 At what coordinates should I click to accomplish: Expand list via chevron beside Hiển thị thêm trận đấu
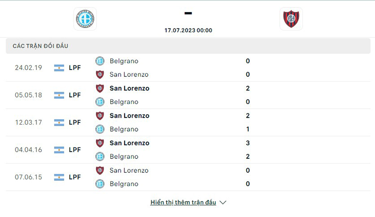pos(223,202)
